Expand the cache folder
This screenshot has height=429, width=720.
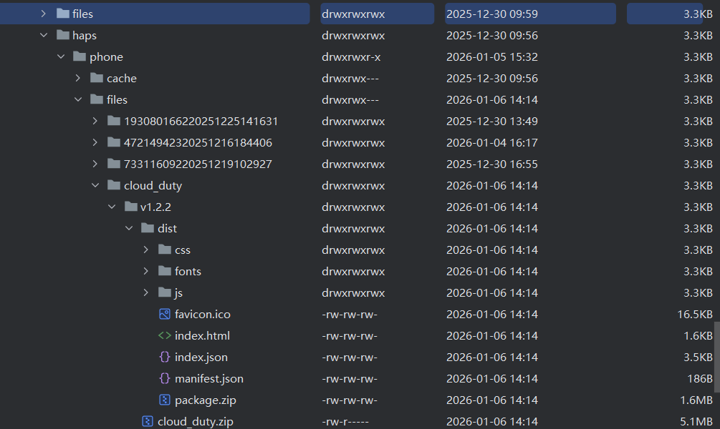coord(78,78)
